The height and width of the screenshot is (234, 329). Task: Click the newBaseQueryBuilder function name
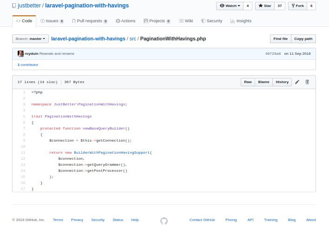tap(104, 129)
